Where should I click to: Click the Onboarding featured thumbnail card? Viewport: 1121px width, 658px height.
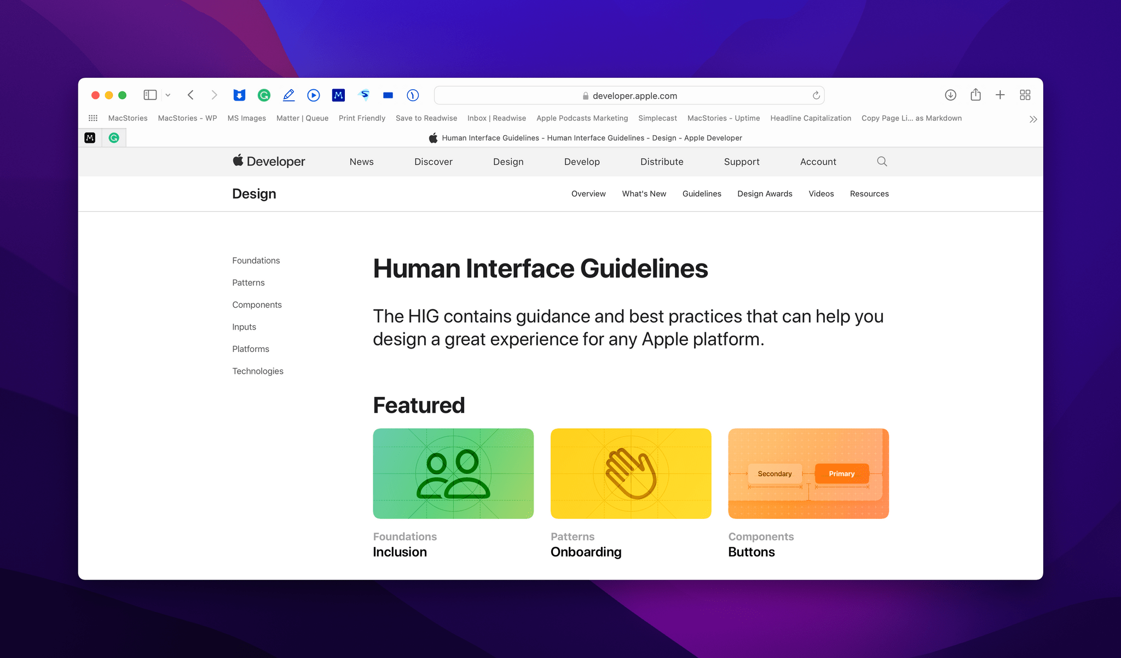(x=630, y=473)
